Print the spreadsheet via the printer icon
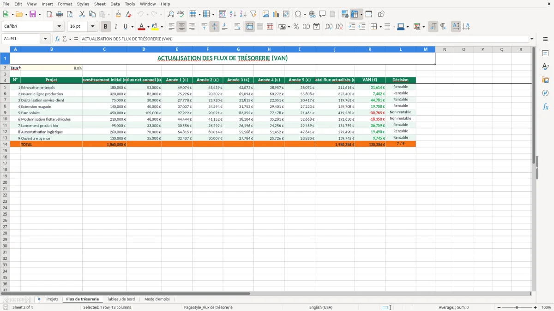Image resolution: width=554 pixels, height=311 pixels. 60,14
